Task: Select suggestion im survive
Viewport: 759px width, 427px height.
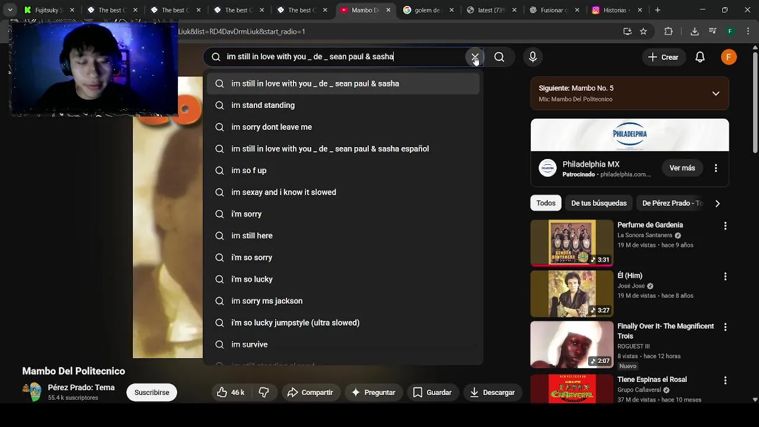Action: [x=343, y=345]
